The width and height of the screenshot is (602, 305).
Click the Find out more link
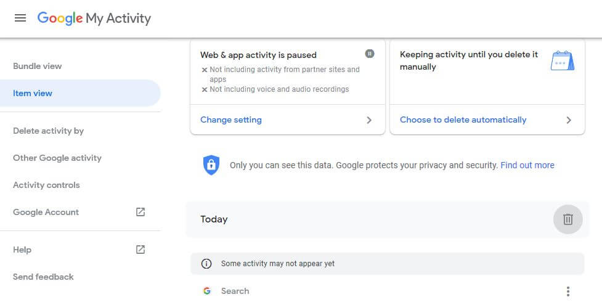527,165
